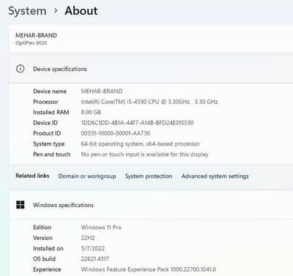
Task: Open Advanced system settings link
Action: pyautogui.click(x=215, y=176)
